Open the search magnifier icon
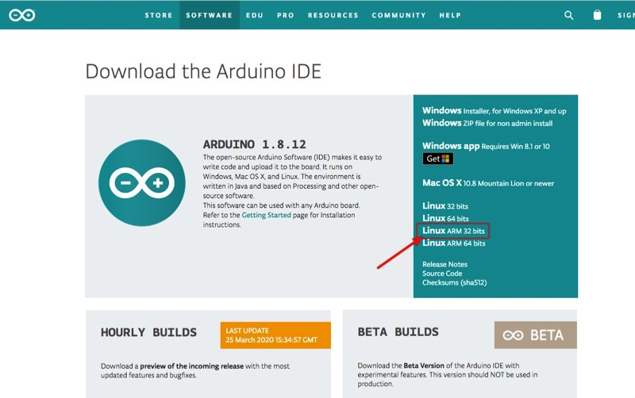Screen dimensions: 635x398 coord(568,15)
